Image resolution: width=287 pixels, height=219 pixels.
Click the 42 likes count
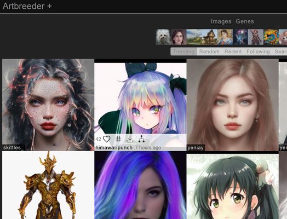pos(98,139)
